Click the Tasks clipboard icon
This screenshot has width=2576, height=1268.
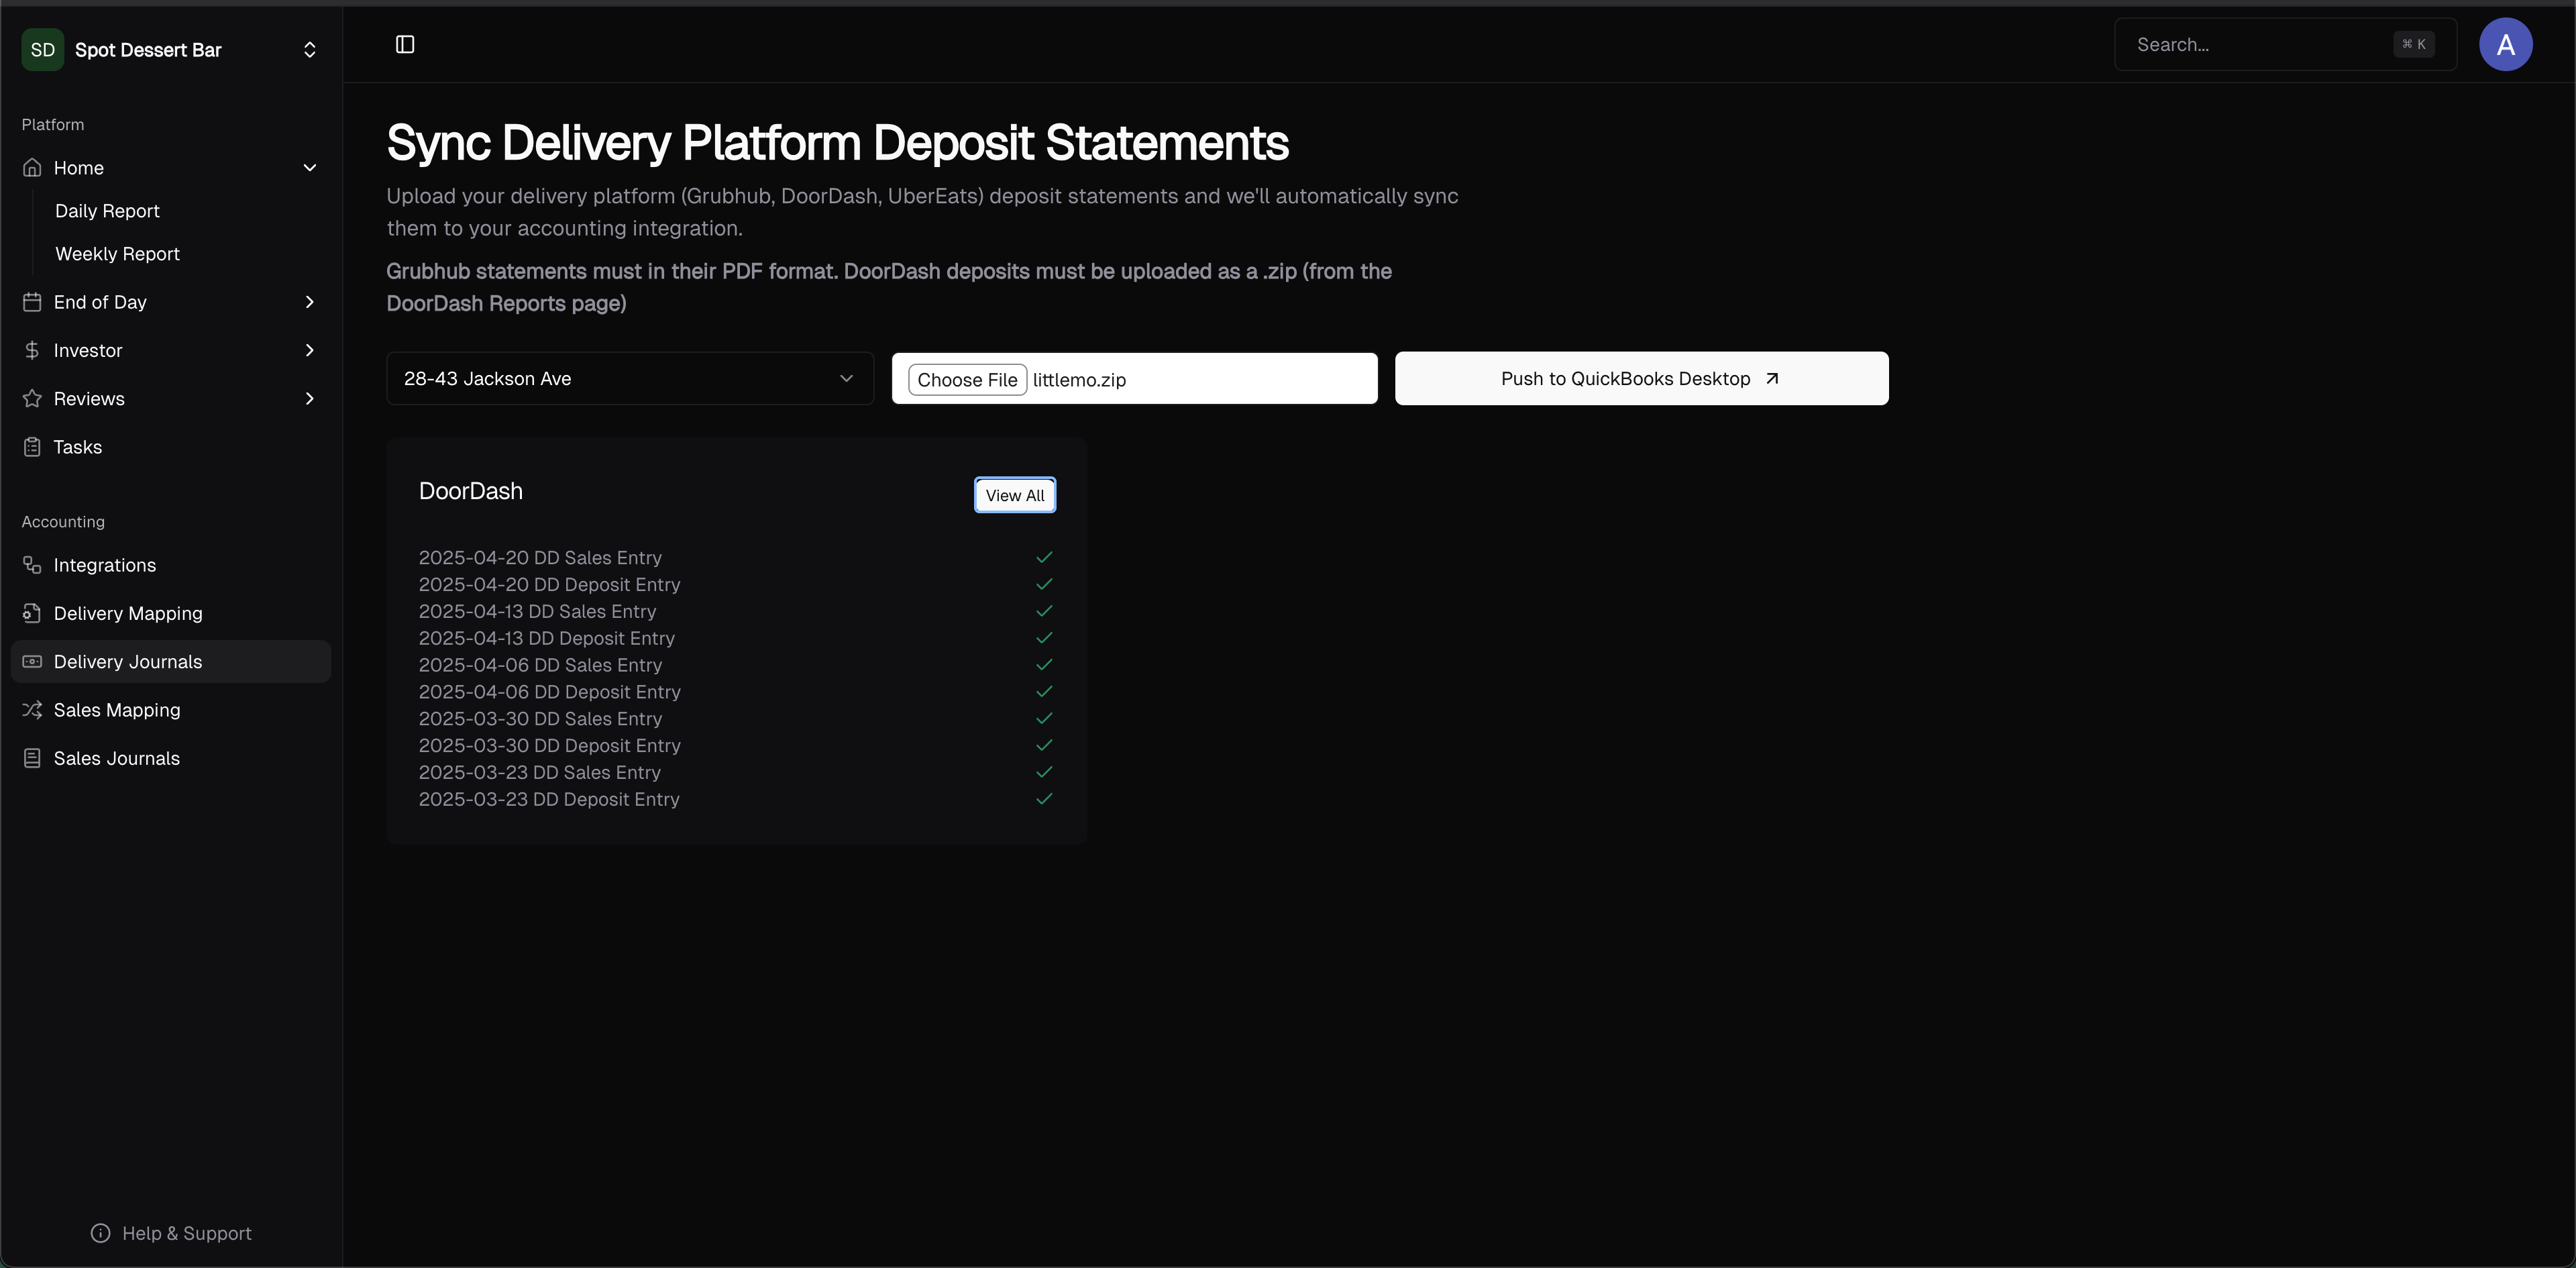coord(32,447)
